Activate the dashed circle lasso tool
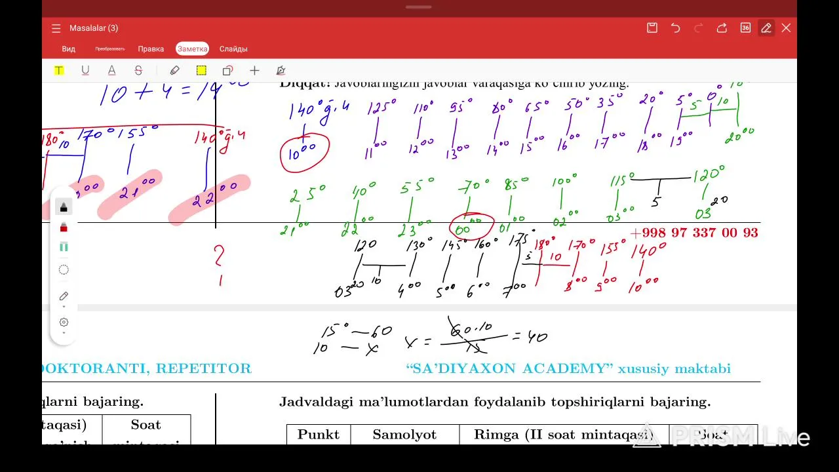The image size is (839, 472). click(64, 269)
